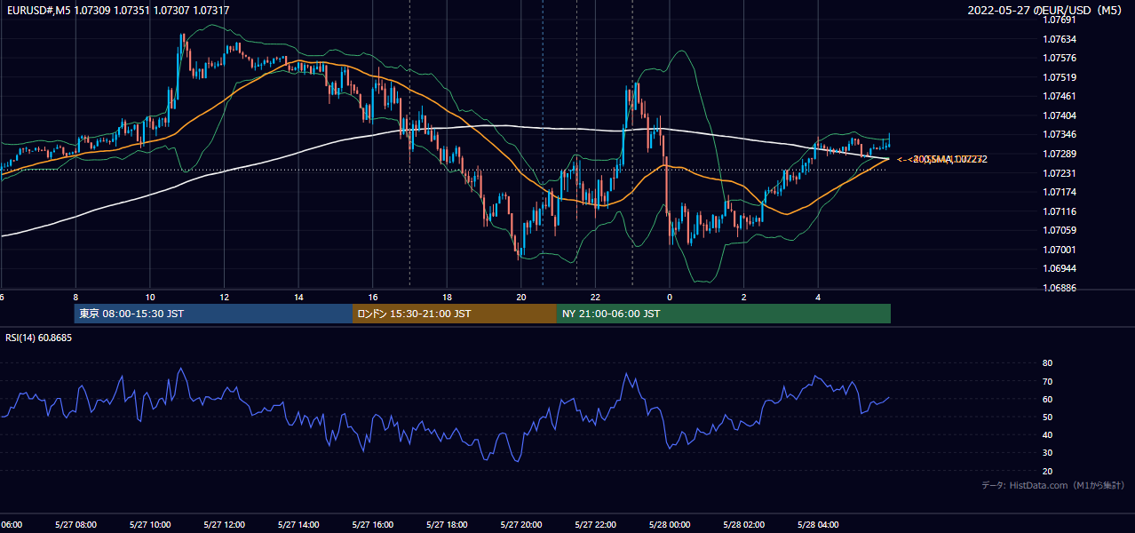1135x533 pixels.
Task: Click price axis label 1.07174
Action: [x=1059, y=192]
